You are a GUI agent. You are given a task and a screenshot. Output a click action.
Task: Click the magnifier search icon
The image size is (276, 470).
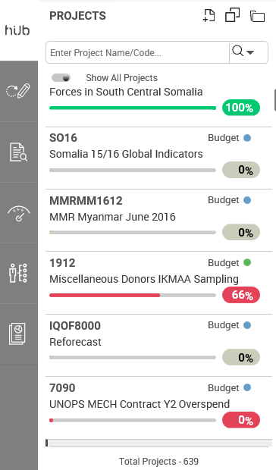click(237, 51)
